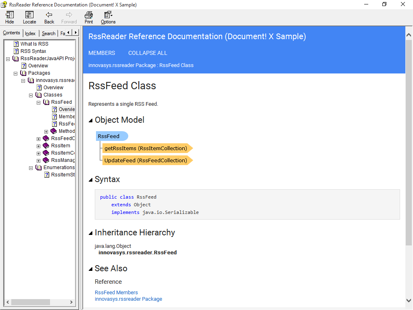Image resolution: width=413 pixels, height=310 pixels.
Task: Click the Classes open book icon
Action: point(39,94)
